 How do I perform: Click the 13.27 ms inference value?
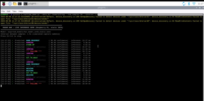click(x=87, y=41)
